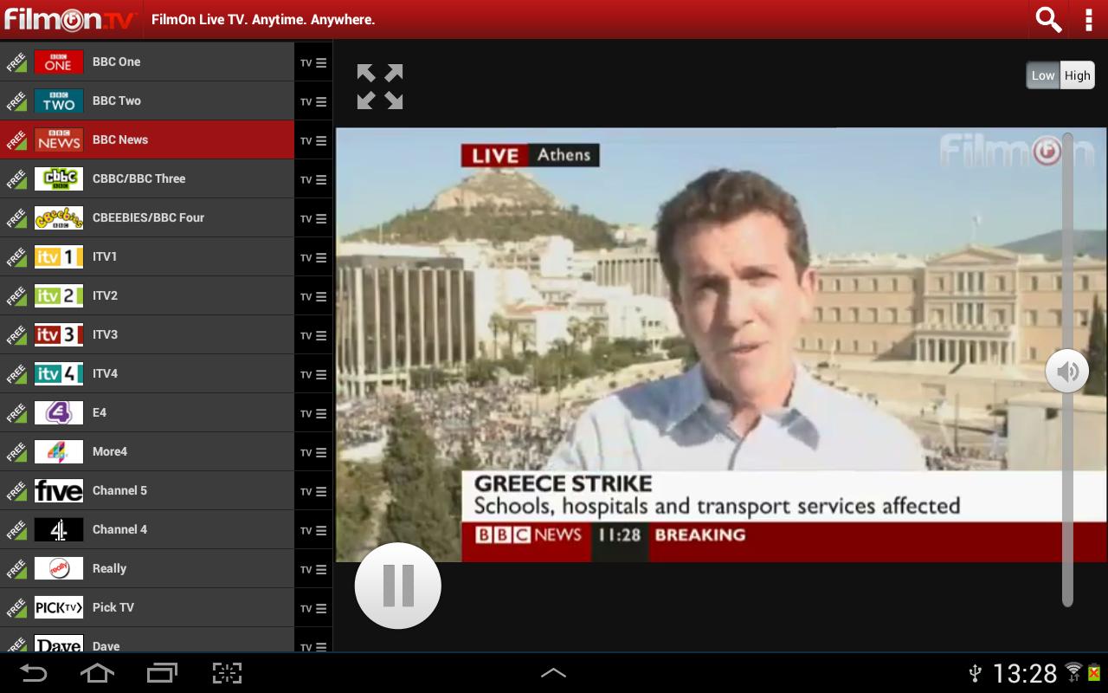
Task: Enter fullscreen with the expand arrows icon
Action: point(380,87)
